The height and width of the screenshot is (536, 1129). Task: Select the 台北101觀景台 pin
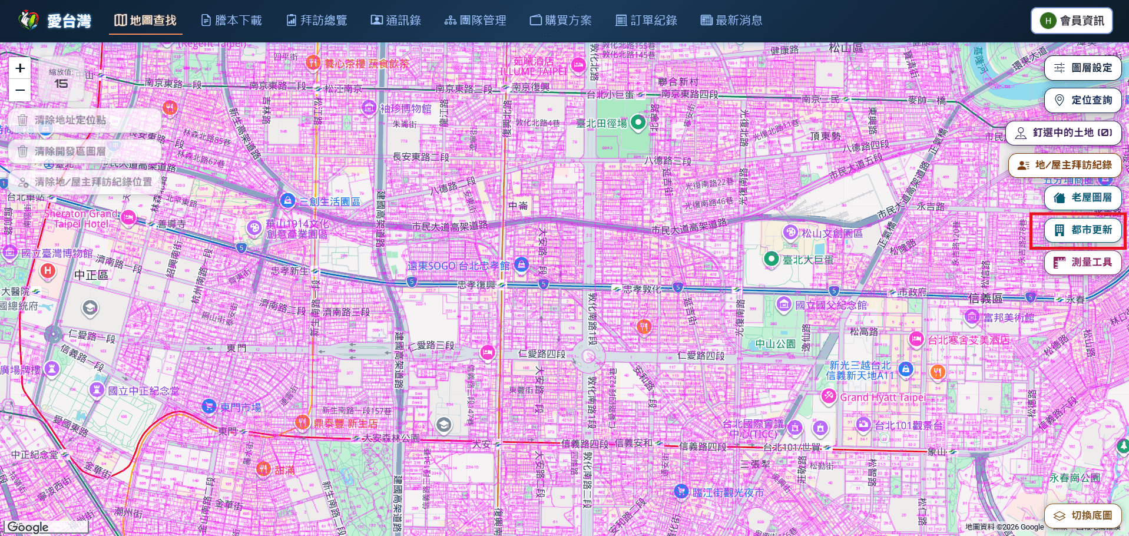[x=863, y=424]
